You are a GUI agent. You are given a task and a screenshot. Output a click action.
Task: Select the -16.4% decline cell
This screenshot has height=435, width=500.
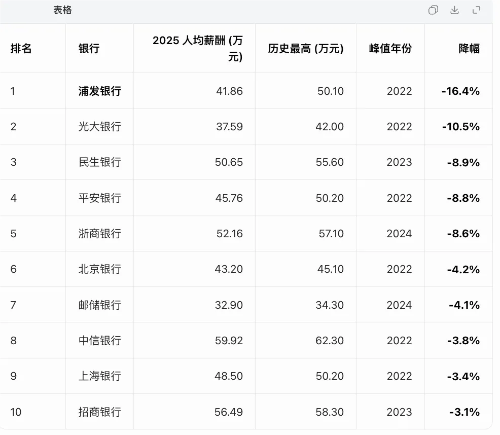[460, 91]
